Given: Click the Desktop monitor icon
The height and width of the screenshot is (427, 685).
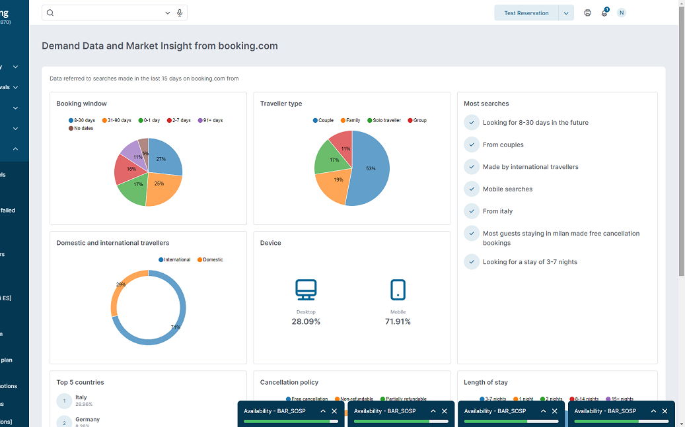Looking at the screenshot, I should pos(306,290).
